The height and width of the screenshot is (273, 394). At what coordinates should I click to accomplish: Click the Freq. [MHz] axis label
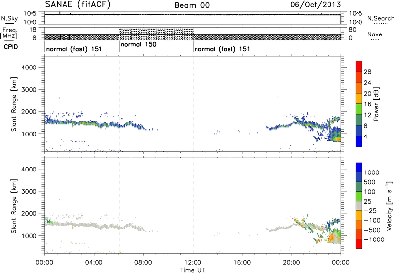pyautogui.click(x=9, y=33)
